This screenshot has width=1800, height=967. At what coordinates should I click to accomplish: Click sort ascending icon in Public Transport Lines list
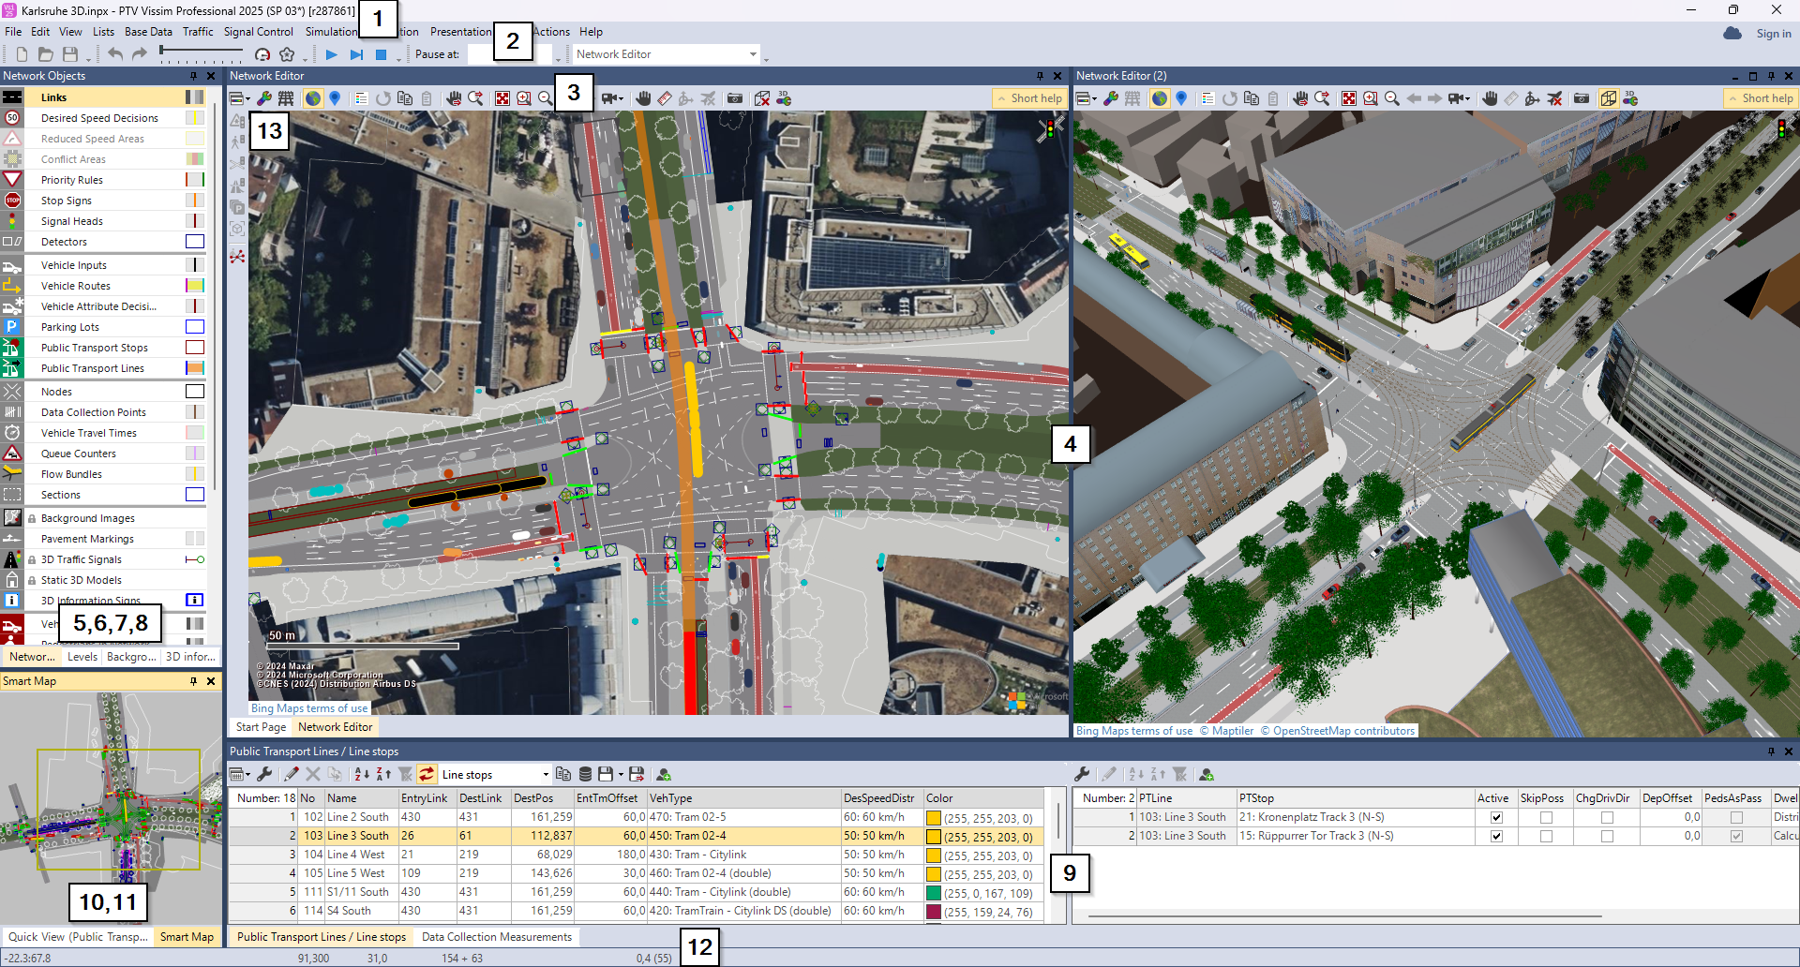(362, 774)
